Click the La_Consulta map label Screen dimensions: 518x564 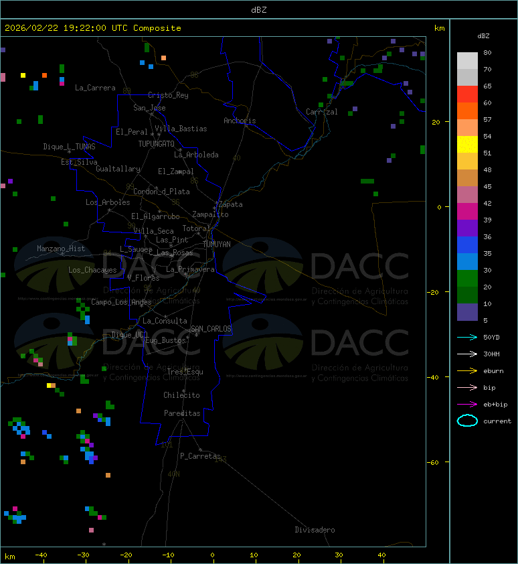click(165, 321)
